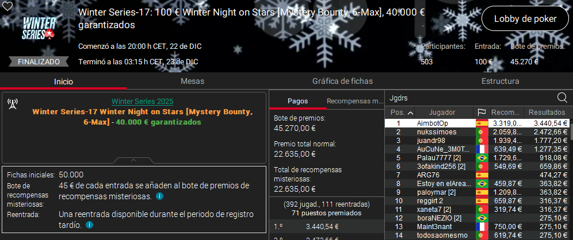Screen dimensions: 573x240
Task: Click the player search magnifier icon
Action: pyautogui.click(x=562, y=98)
